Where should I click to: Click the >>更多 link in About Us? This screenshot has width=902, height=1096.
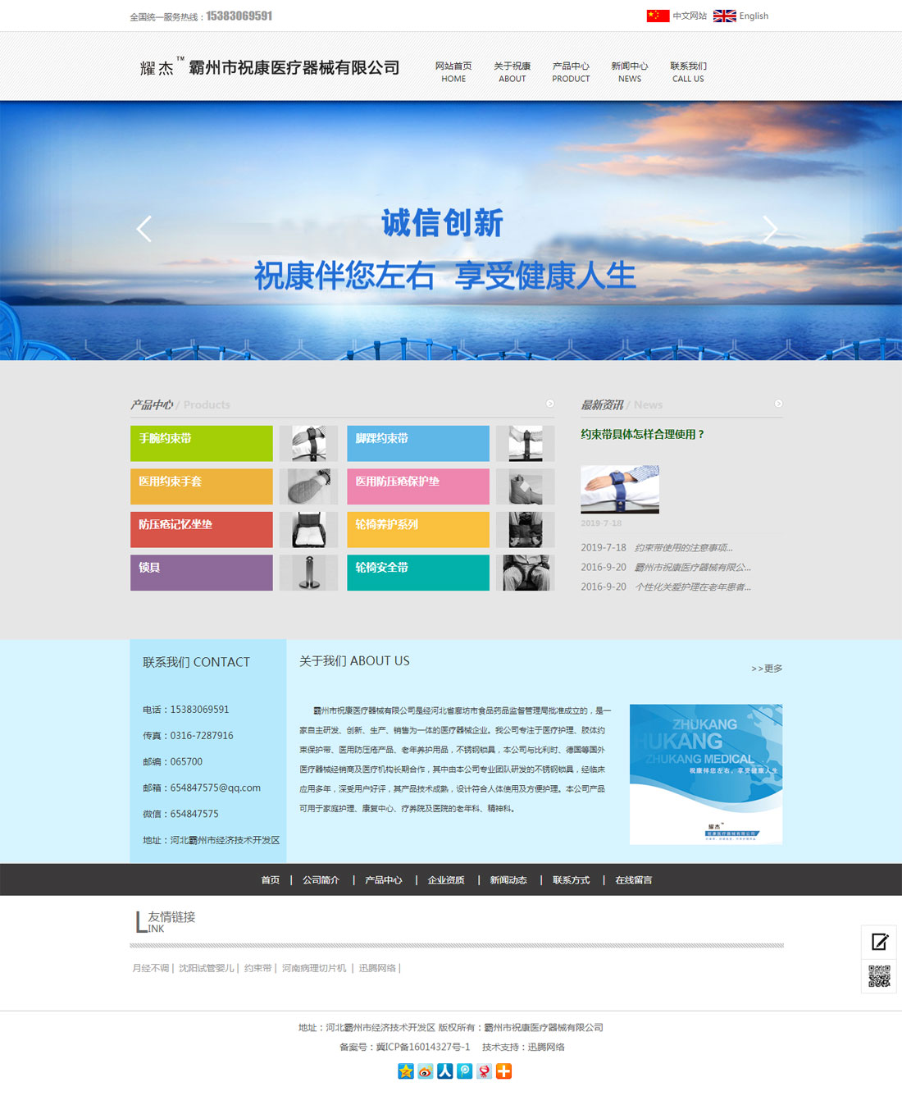[767, 669]
